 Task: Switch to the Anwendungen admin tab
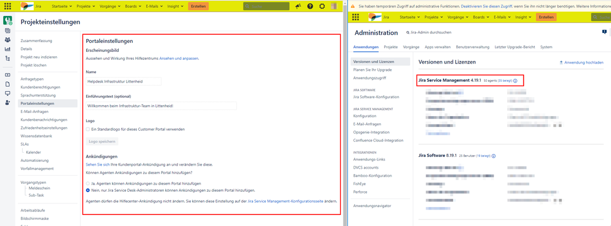[x=366, y=47]
